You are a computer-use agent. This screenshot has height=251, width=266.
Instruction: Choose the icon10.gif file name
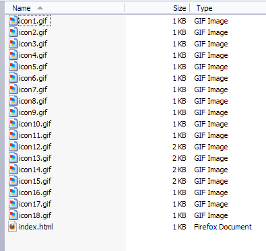[x=35, y=124]
